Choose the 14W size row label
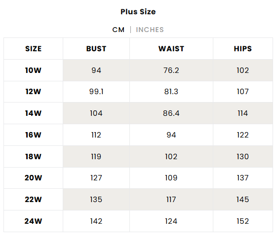This screenshot has height=243, width=279. [x=33, y=113]
